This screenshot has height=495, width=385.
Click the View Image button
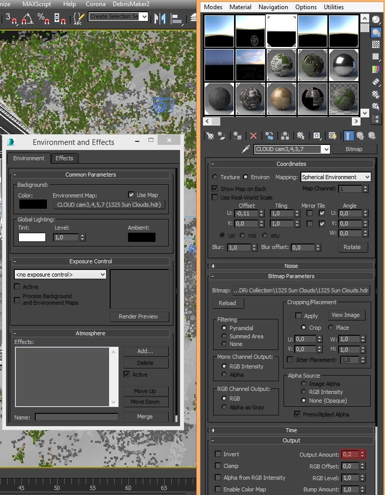(346, 315)
